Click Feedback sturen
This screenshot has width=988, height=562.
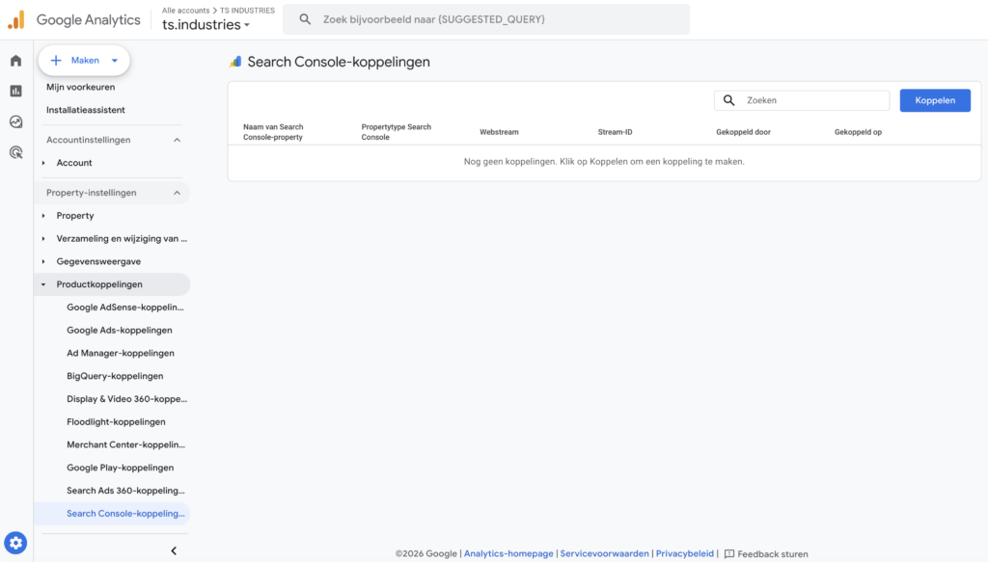[773, 554]
